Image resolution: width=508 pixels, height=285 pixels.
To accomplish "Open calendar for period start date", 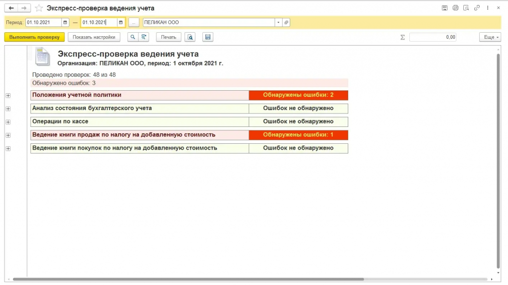I will 65,22.
